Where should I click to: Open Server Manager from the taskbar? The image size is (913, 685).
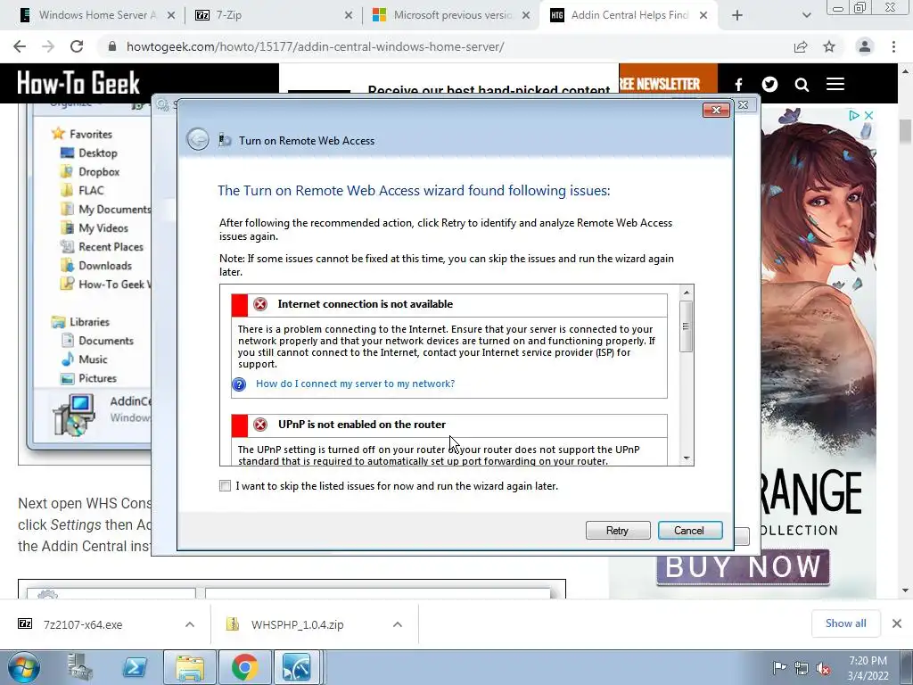pos(79,667)
